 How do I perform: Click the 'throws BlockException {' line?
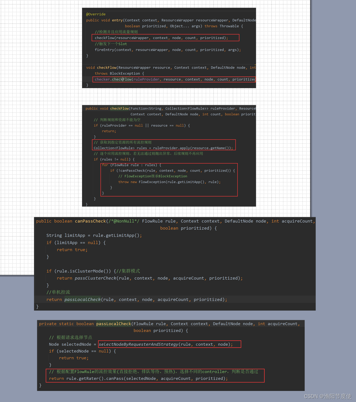coord(119,73)
